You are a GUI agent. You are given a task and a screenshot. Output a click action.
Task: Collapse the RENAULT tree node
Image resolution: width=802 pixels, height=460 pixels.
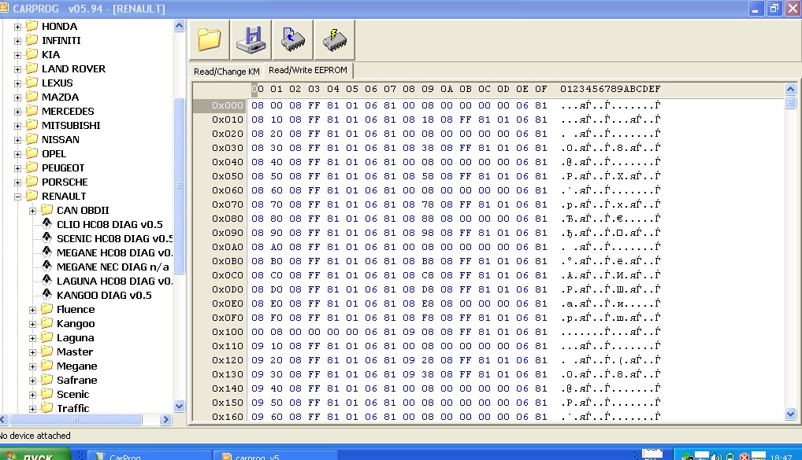point(18,197)
